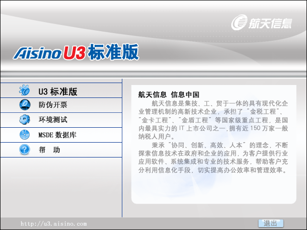
Task: Open the http://u3.aisino.com link
Action: click(53, 224)
